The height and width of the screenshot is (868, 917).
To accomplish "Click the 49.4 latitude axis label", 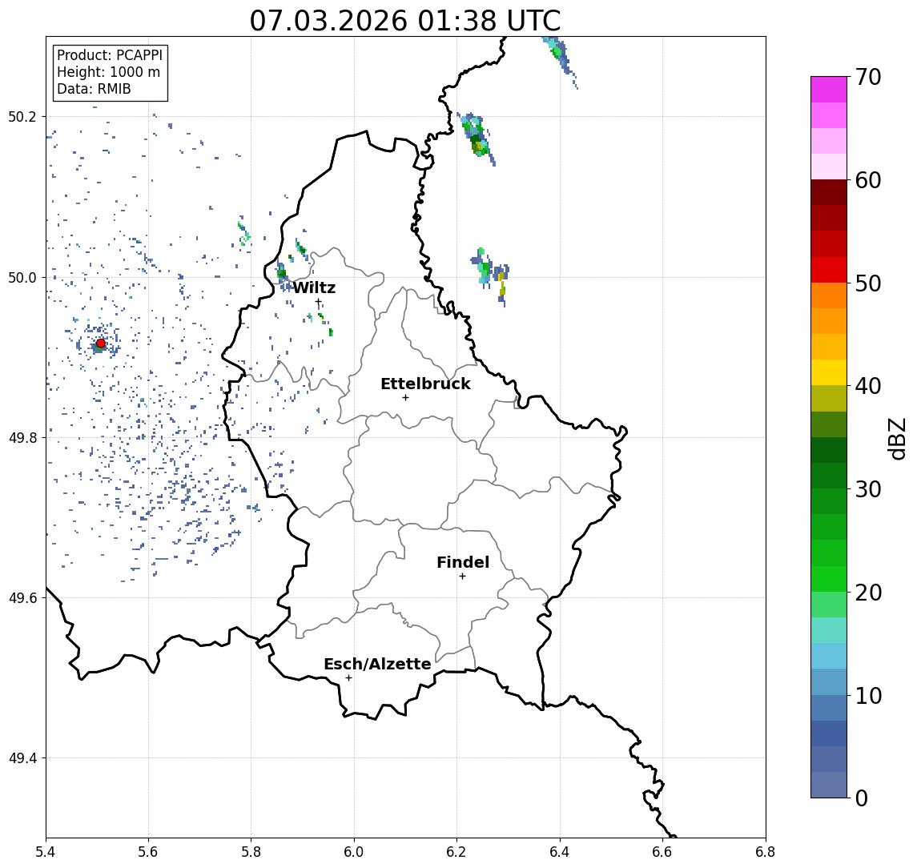I will click(x=22, y=758).
